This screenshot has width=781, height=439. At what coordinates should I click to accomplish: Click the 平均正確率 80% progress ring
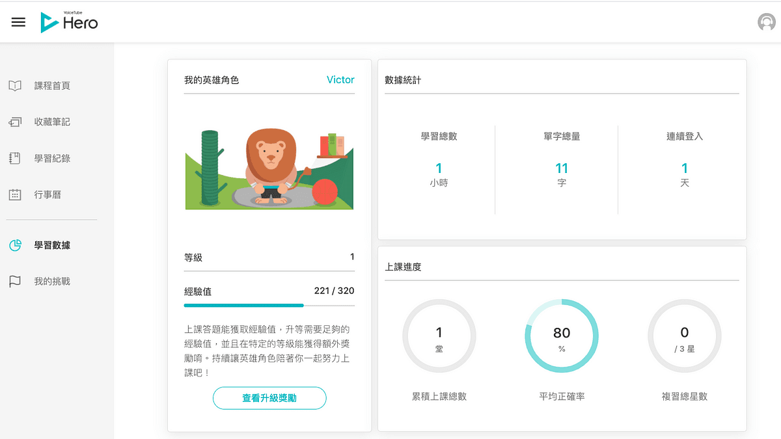pos(562,336)
